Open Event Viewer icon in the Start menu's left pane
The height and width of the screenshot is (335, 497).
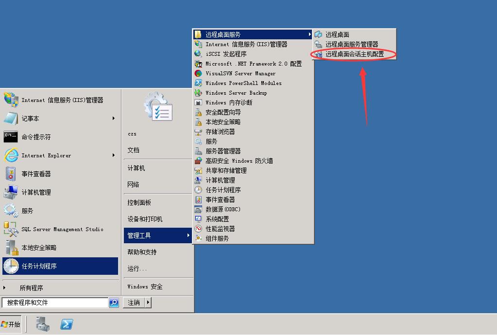[11, 174]
